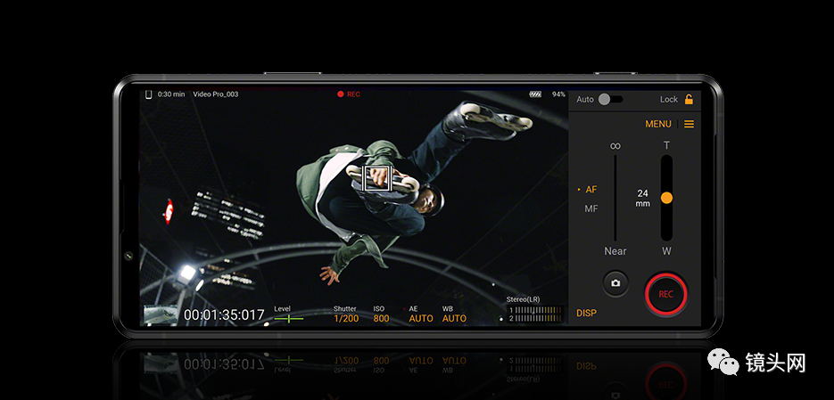Tap the phone storage icon
This screenshot has height=400, width=834.
pyautogui.click(x=148, y=94)
